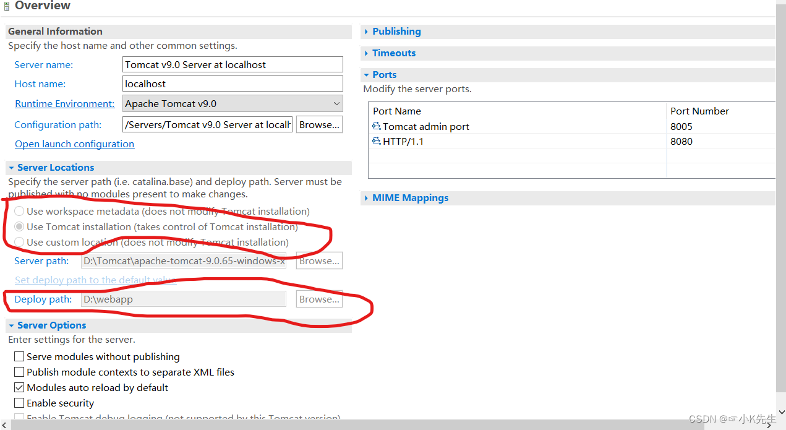Click the Host name input field
The height and width of the screenshot is (430, 786).
[x=233, y=84]
